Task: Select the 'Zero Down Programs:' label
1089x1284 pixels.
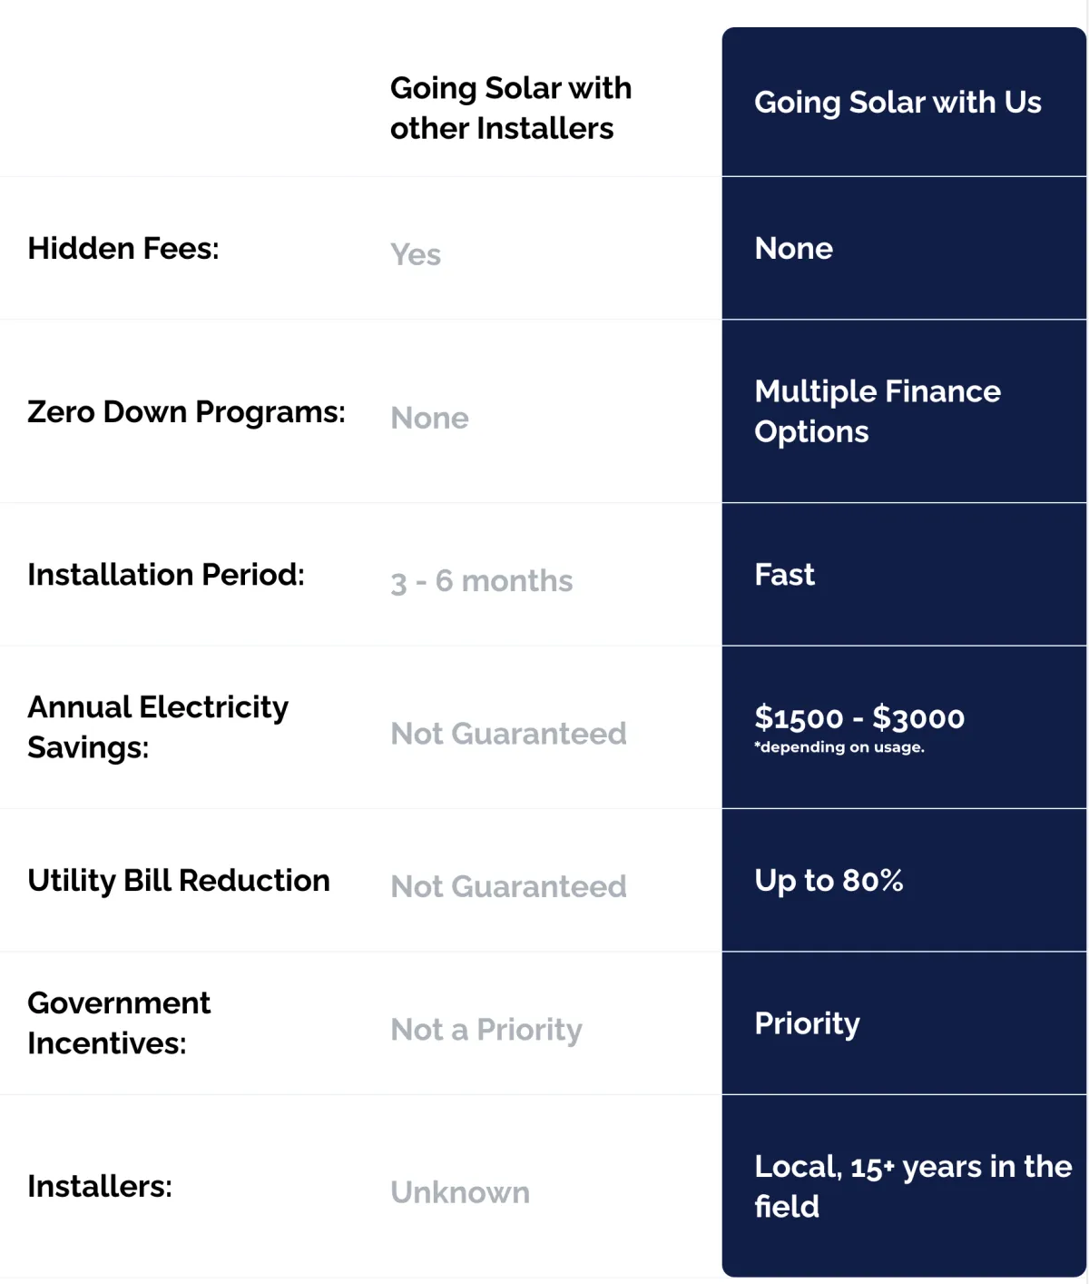Action: pos(186,412)
